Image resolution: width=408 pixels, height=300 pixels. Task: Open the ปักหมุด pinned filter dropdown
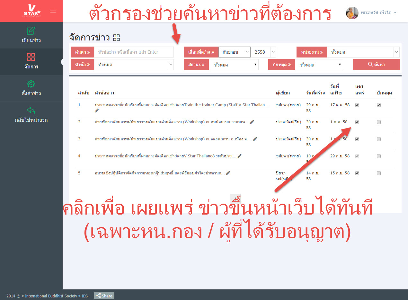(319, 65)
